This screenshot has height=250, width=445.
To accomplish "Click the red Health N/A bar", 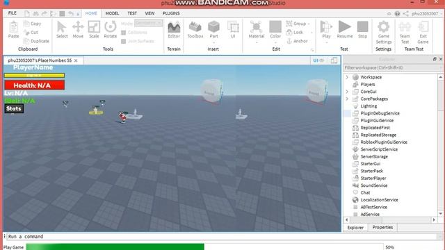I will click(x=34, y=85).
